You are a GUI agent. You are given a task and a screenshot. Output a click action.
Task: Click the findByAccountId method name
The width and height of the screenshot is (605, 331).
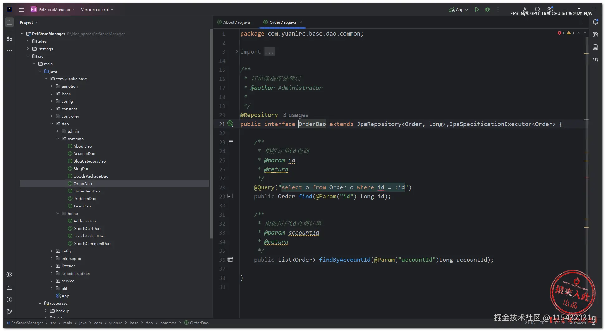345,260
